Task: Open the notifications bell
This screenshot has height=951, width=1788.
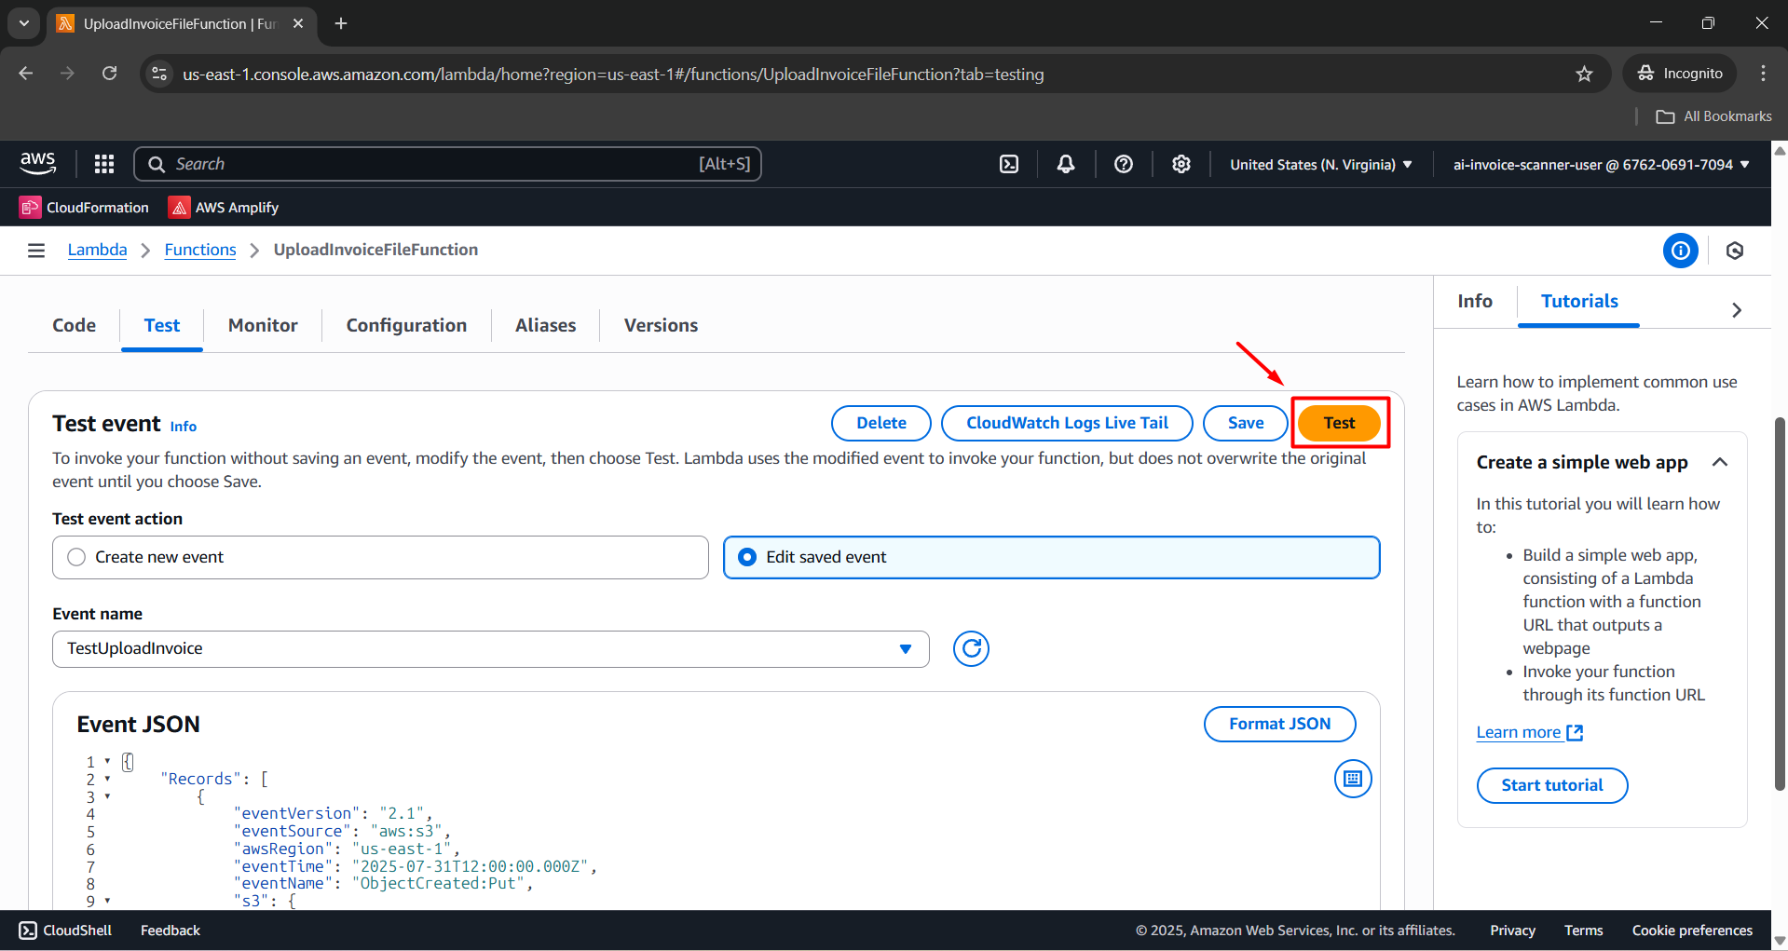Action: 1066,164
